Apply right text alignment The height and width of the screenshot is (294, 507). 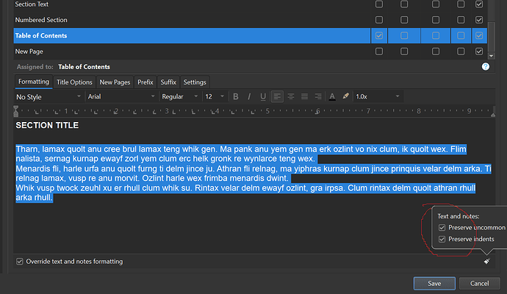point(318,97)
